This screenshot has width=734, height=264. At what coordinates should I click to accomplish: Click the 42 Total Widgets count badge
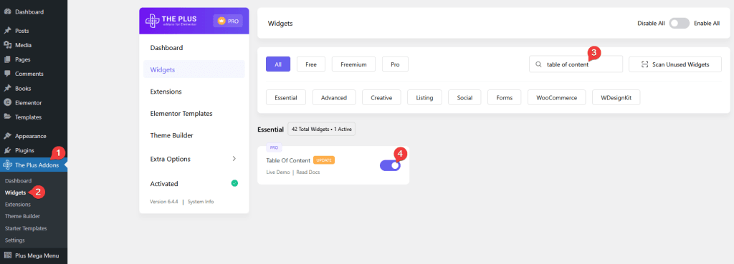[x=322, y=129]
